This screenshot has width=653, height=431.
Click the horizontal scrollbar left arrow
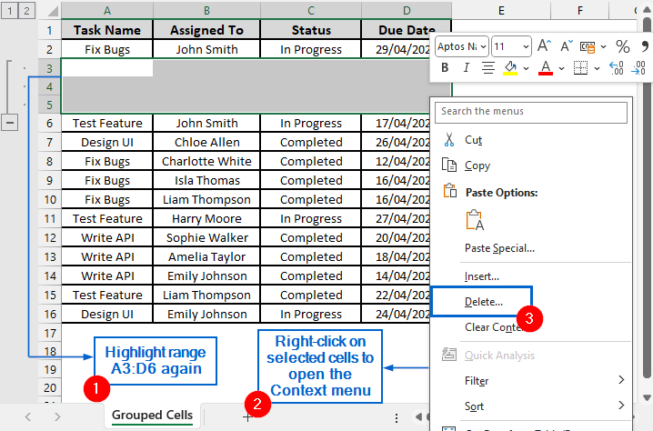[418, 416]
